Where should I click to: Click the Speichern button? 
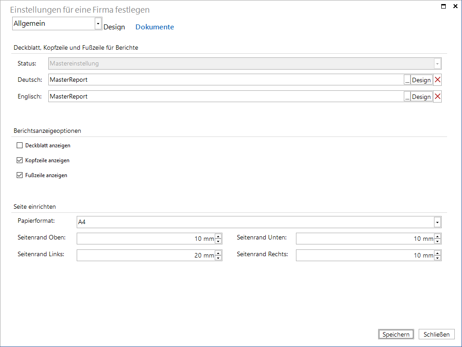[x=396, y=334]
